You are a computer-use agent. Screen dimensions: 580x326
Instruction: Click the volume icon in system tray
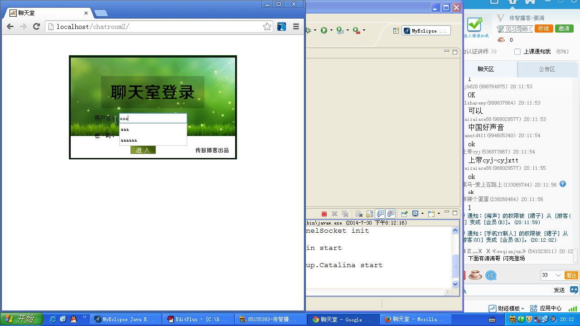[553, 319]
